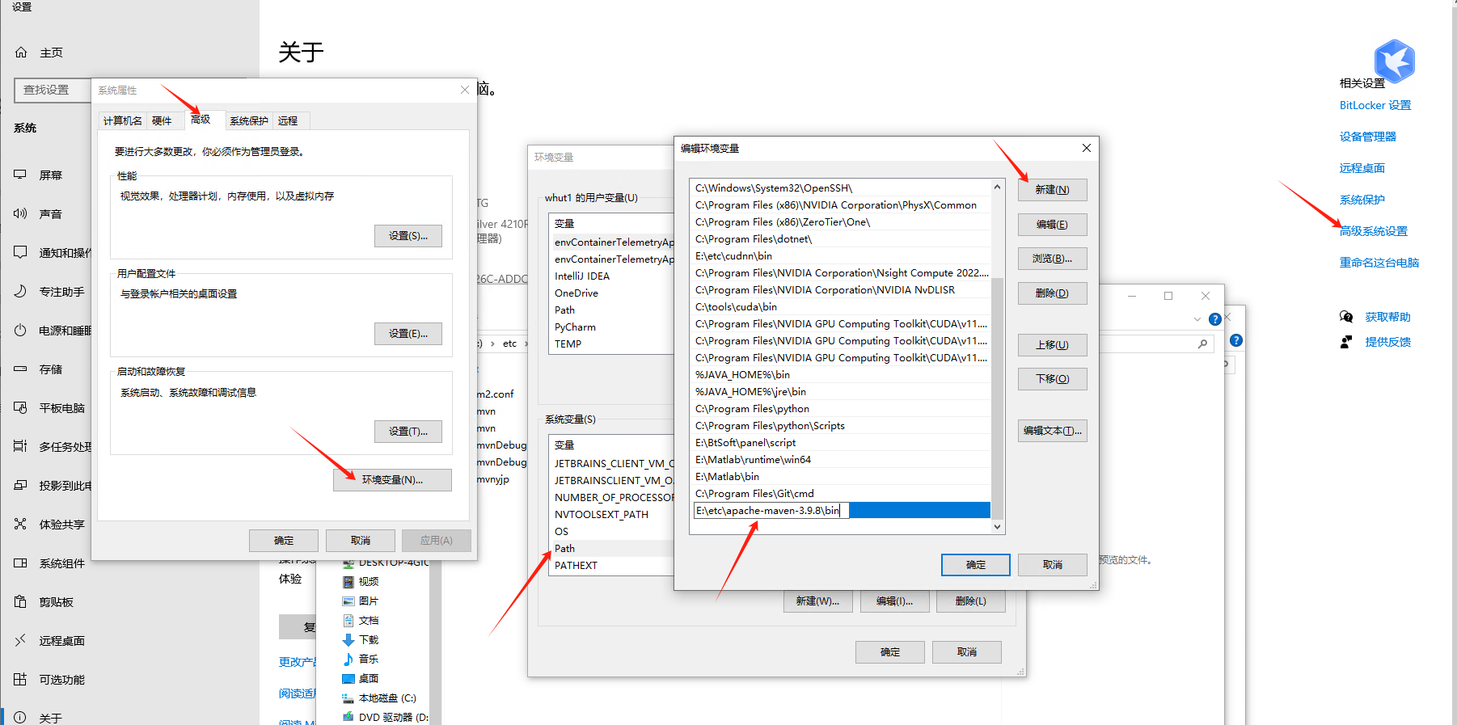Click Performance Settings (设置(S)...) button
Viewport: 1457px width, 725px height.
point(408,236)
